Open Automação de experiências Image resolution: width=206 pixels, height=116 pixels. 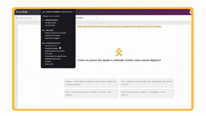[x=56, y=56]
